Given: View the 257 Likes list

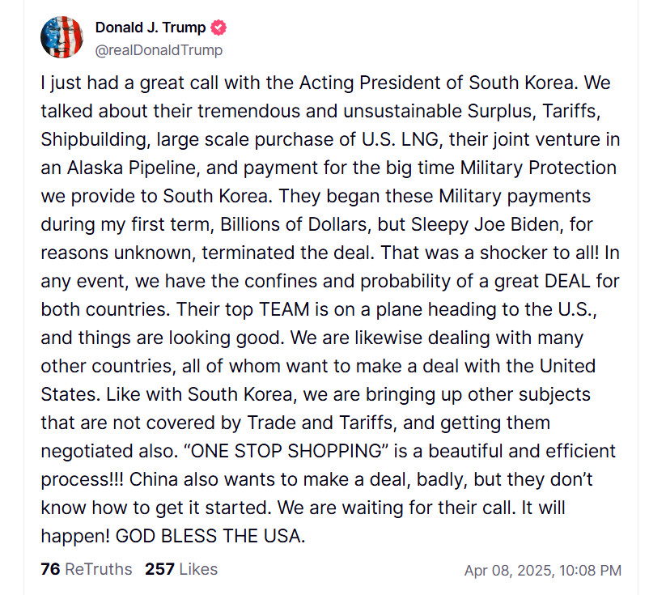Looking at the screenshot, I should (181, 569).
